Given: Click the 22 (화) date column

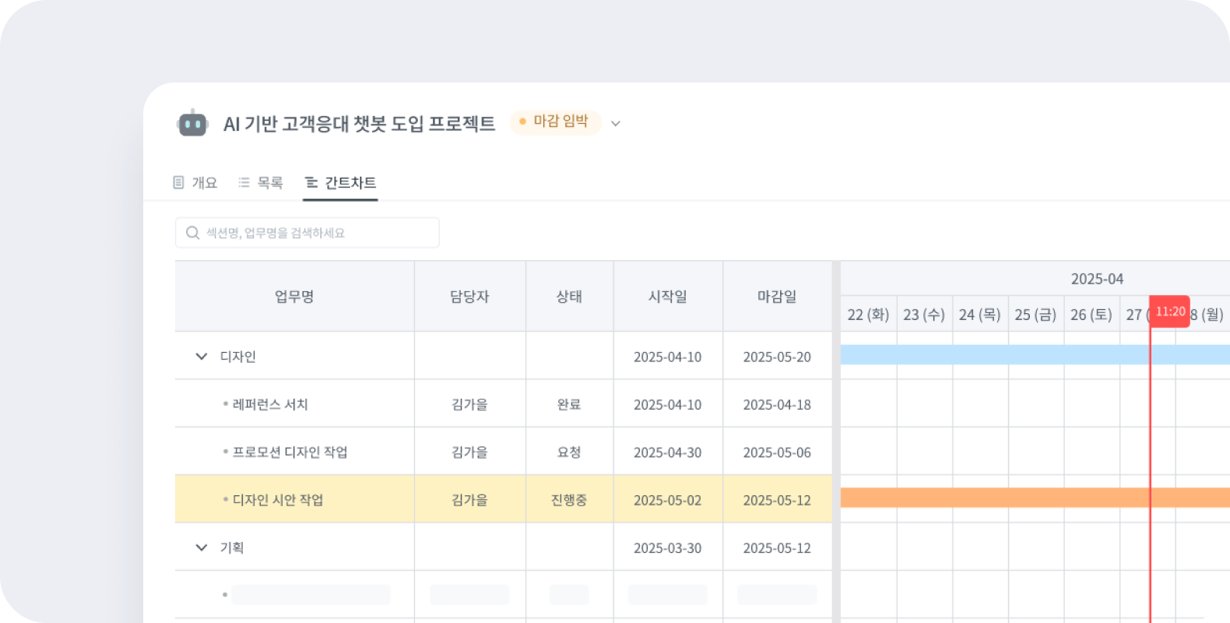Looking at the screenshot, I should tap(868, 315).
